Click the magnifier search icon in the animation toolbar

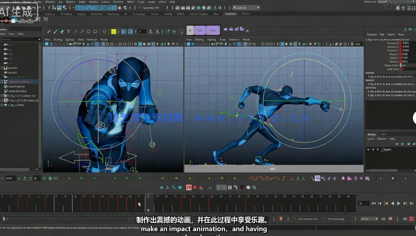tap(255, 187)
